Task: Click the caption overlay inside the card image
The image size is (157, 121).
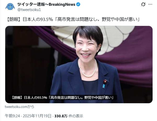Action: 63,97
